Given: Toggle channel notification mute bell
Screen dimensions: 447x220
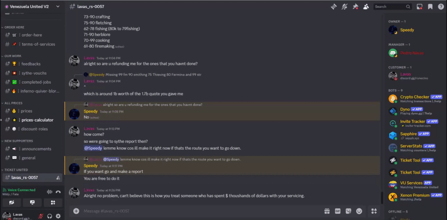Looking at the screenshot, I should point(344,7).
